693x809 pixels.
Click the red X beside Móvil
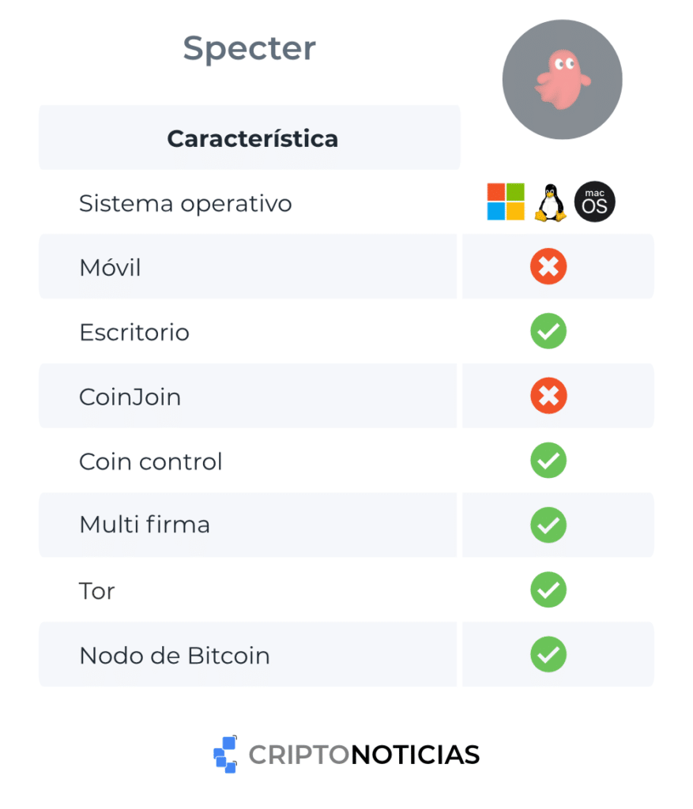(548, 267)
